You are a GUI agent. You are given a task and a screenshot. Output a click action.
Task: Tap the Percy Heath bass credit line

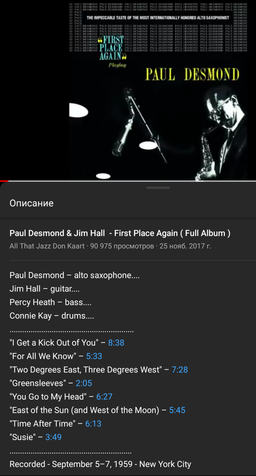click(x=50, y=302)
